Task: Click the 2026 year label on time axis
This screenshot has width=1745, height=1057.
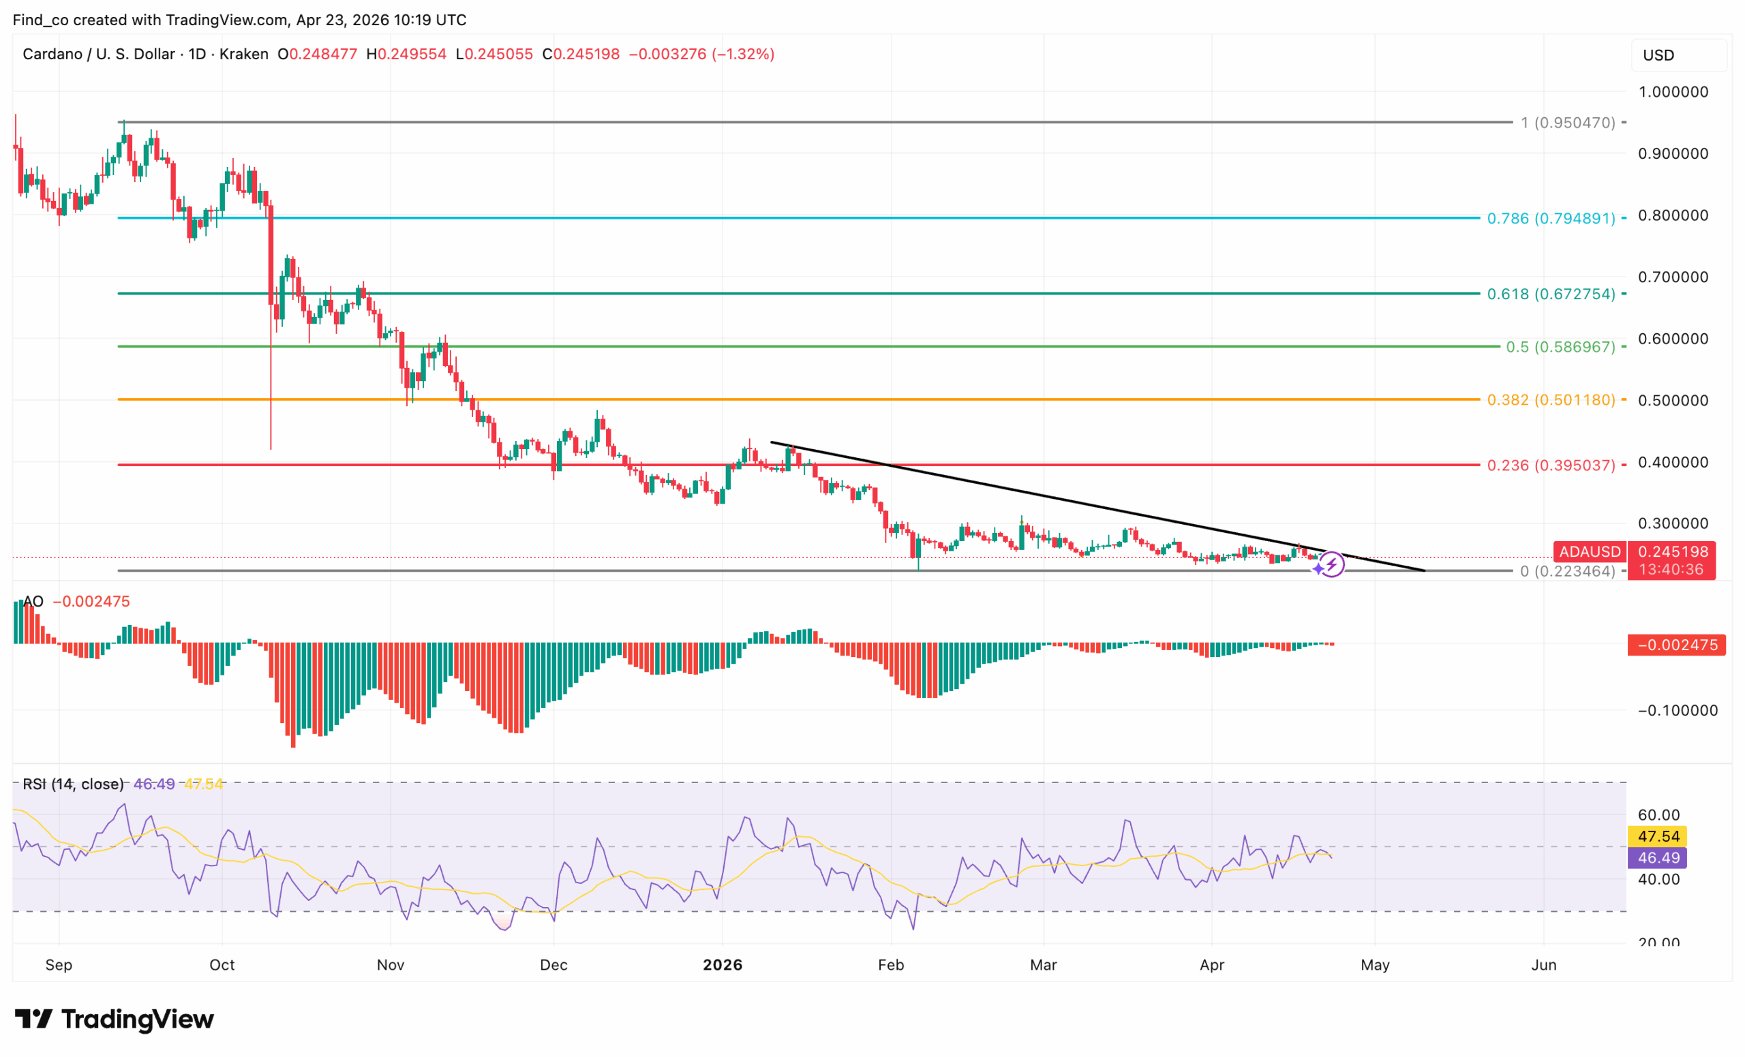Action: tap(723, 965)
